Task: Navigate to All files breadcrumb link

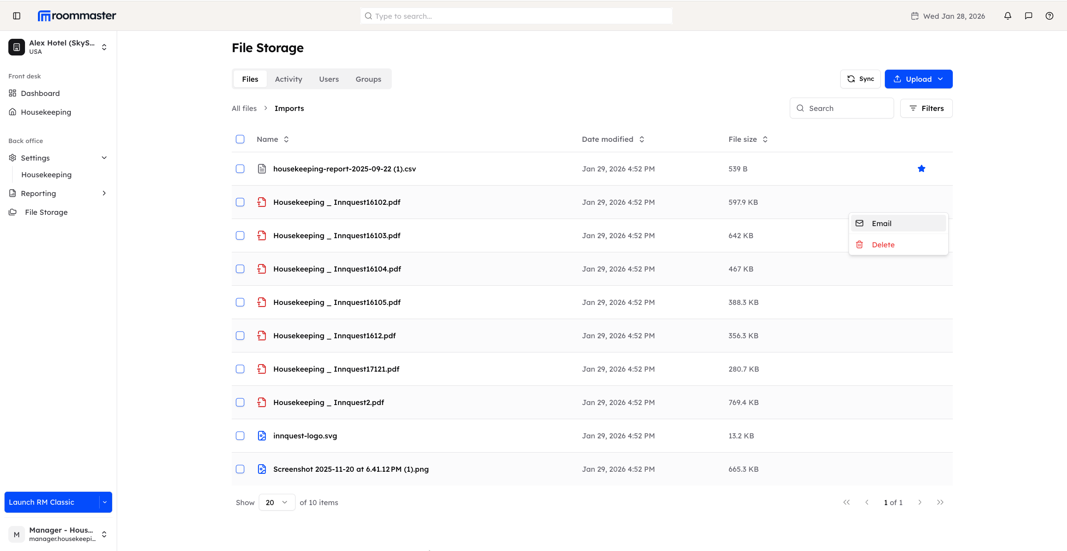Action: (x=244, y=108)
